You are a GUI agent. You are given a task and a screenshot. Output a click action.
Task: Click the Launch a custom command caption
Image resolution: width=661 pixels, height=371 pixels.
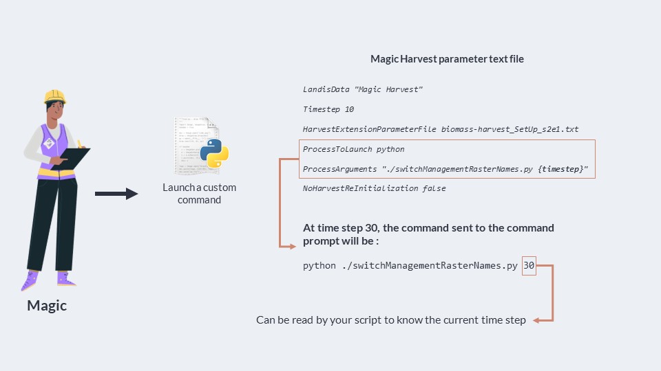[x=200, y=194]
